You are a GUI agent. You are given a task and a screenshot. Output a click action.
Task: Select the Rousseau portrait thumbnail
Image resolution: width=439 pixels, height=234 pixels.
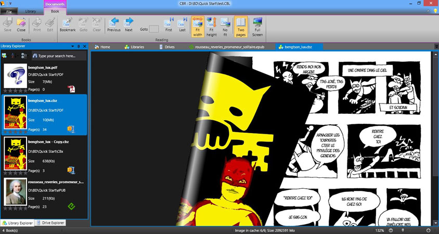pos(16,191)
